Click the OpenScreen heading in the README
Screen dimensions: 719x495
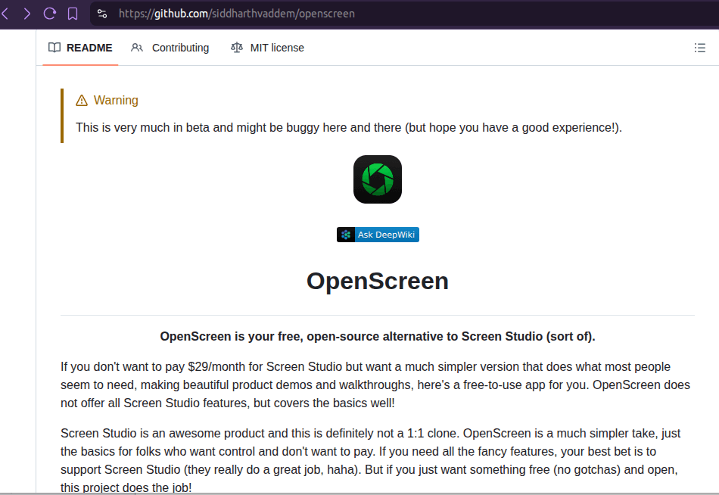[x=377, y=281]
